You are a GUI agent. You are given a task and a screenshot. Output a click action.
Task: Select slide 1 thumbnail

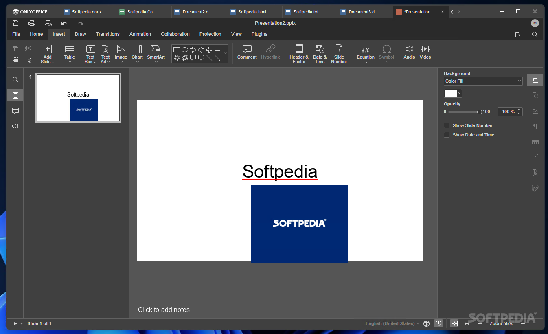click(x=78, y=98)
